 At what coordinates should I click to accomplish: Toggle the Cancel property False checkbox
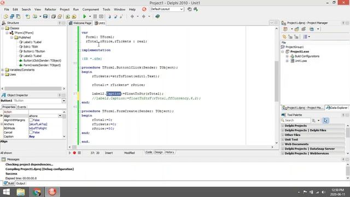pos(31,132)
